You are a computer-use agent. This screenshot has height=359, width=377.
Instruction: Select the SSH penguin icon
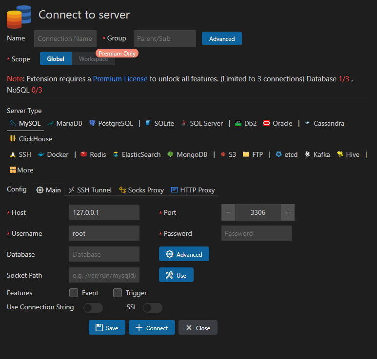[x=13, y=154]
